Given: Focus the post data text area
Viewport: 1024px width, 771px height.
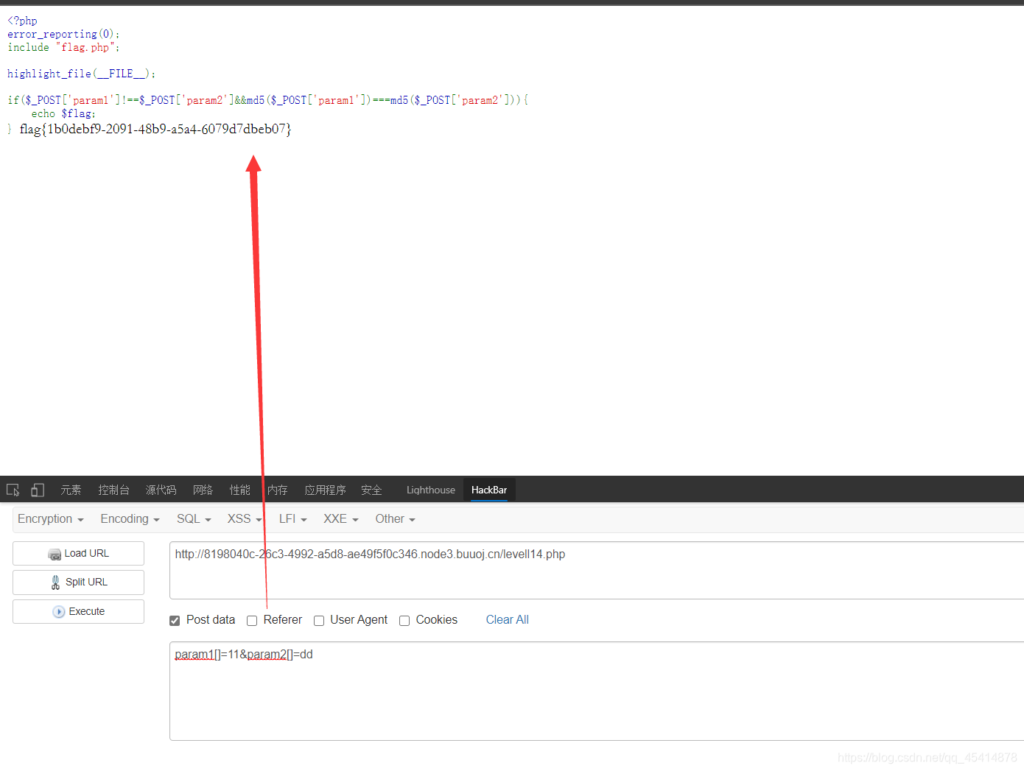Looking at the screenshot, I should click(x=597, y=691).
